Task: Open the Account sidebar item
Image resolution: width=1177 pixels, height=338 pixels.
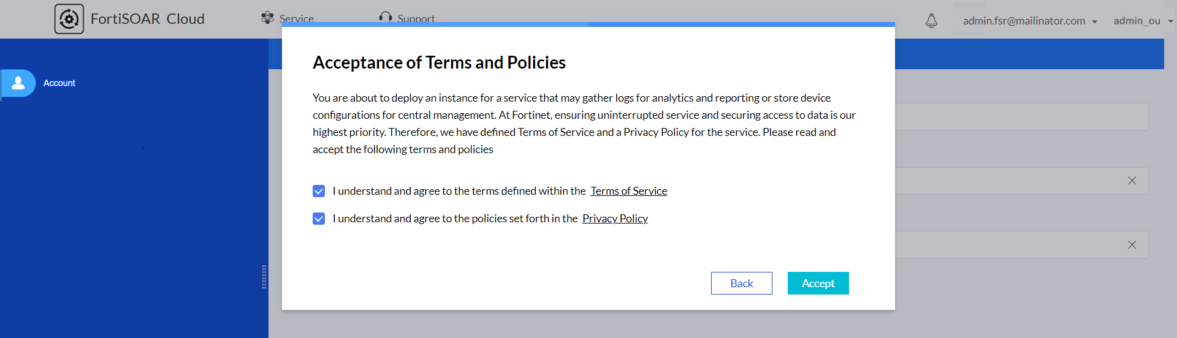Action: coord(59,83)
